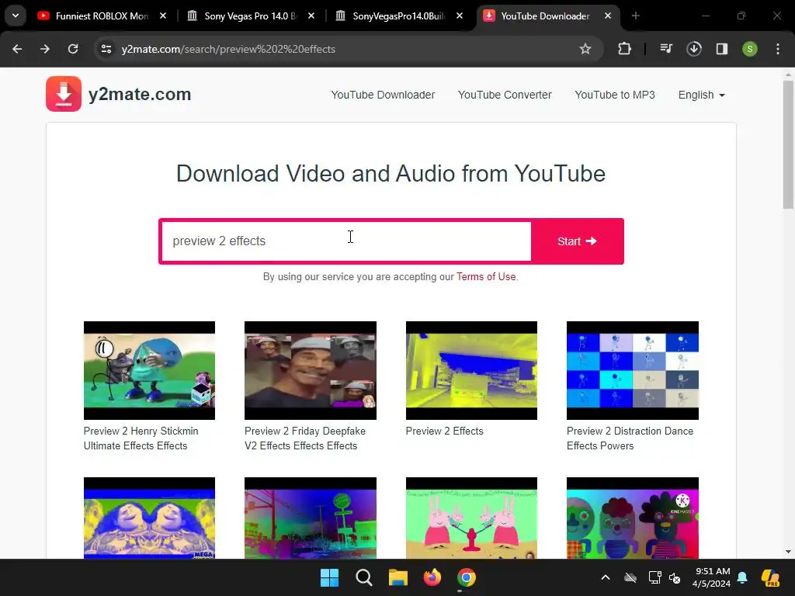795x596 pixels.
Task: Open the KineMaster cartoon faces thumbnail
Action: (x=632, y=518)
